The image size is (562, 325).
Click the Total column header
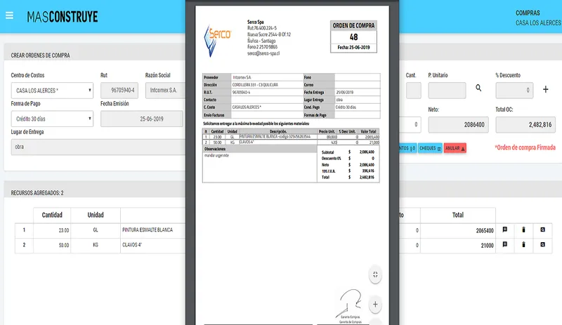tap(458, 215)
